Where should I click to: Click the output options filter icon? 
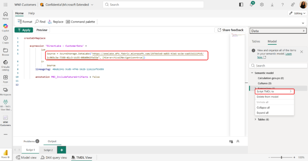pyautogui.click(x=231, y=141)
